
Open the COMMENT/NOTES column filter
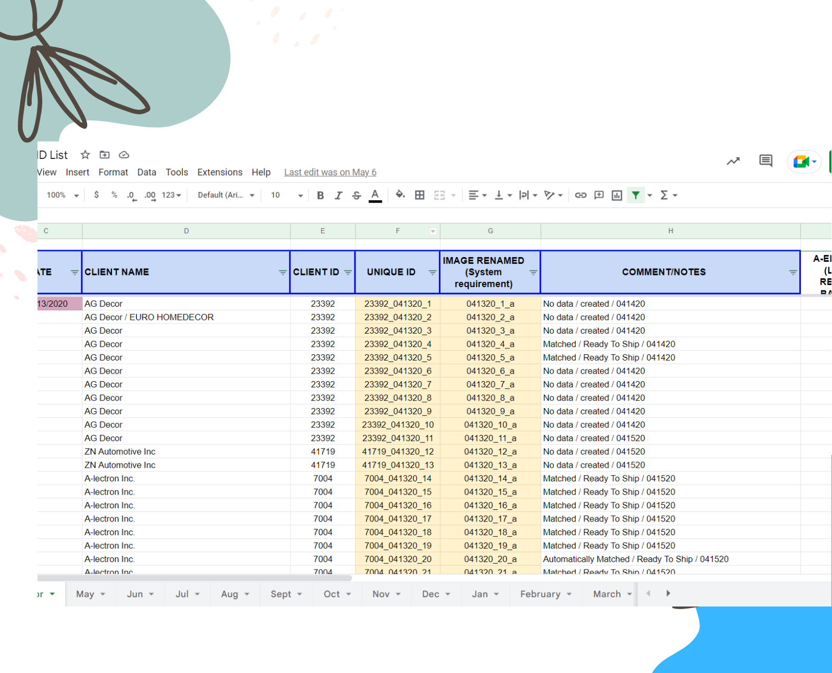tap(793, 272)
